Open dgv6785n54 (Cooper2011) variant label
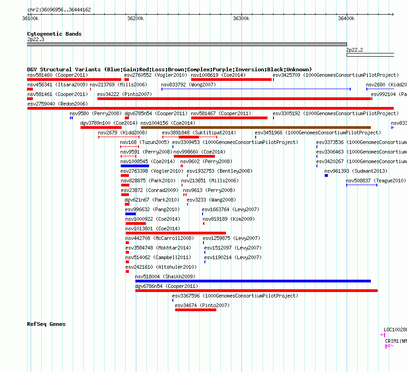This screenshot has height=372, width=407. click(x=156, y=113)
